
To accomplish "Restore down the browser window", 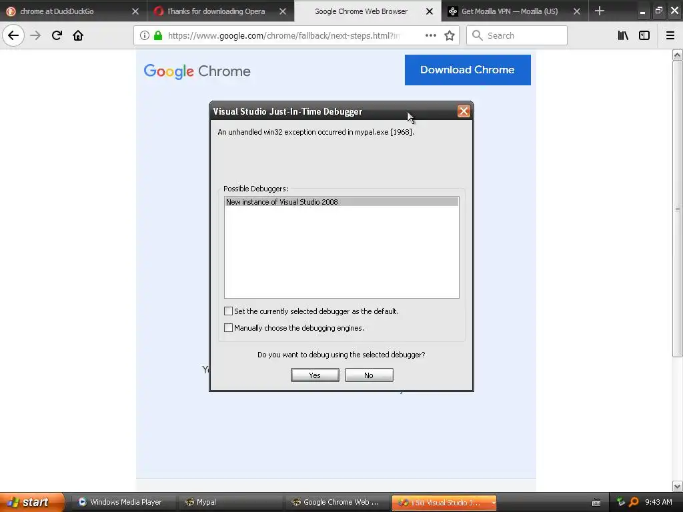I will tap(658, 11).
